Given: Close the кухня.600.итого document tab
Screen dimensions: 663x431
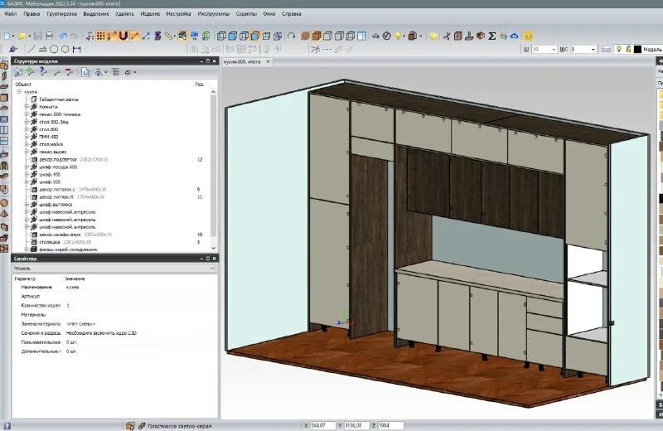Looking at the screenshot, I should [x=268, y=62].
